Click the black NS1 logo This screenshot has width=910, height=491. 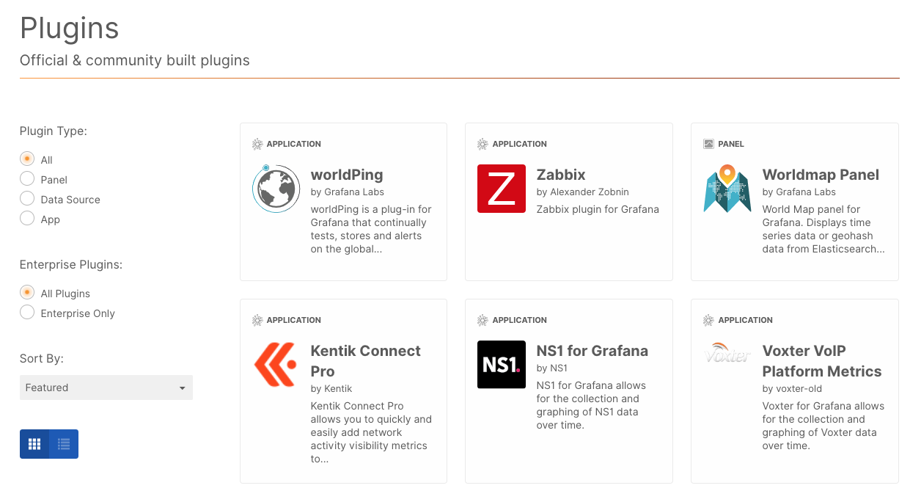[502, 365]
